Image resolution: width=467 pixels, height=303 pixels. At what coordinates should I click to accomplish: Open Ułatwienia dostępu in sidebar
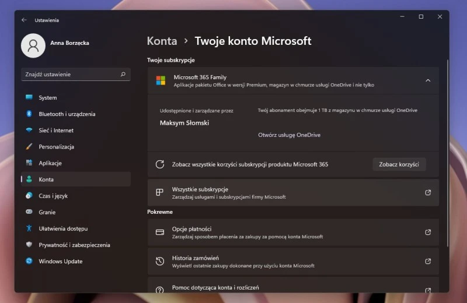point(76,228)
